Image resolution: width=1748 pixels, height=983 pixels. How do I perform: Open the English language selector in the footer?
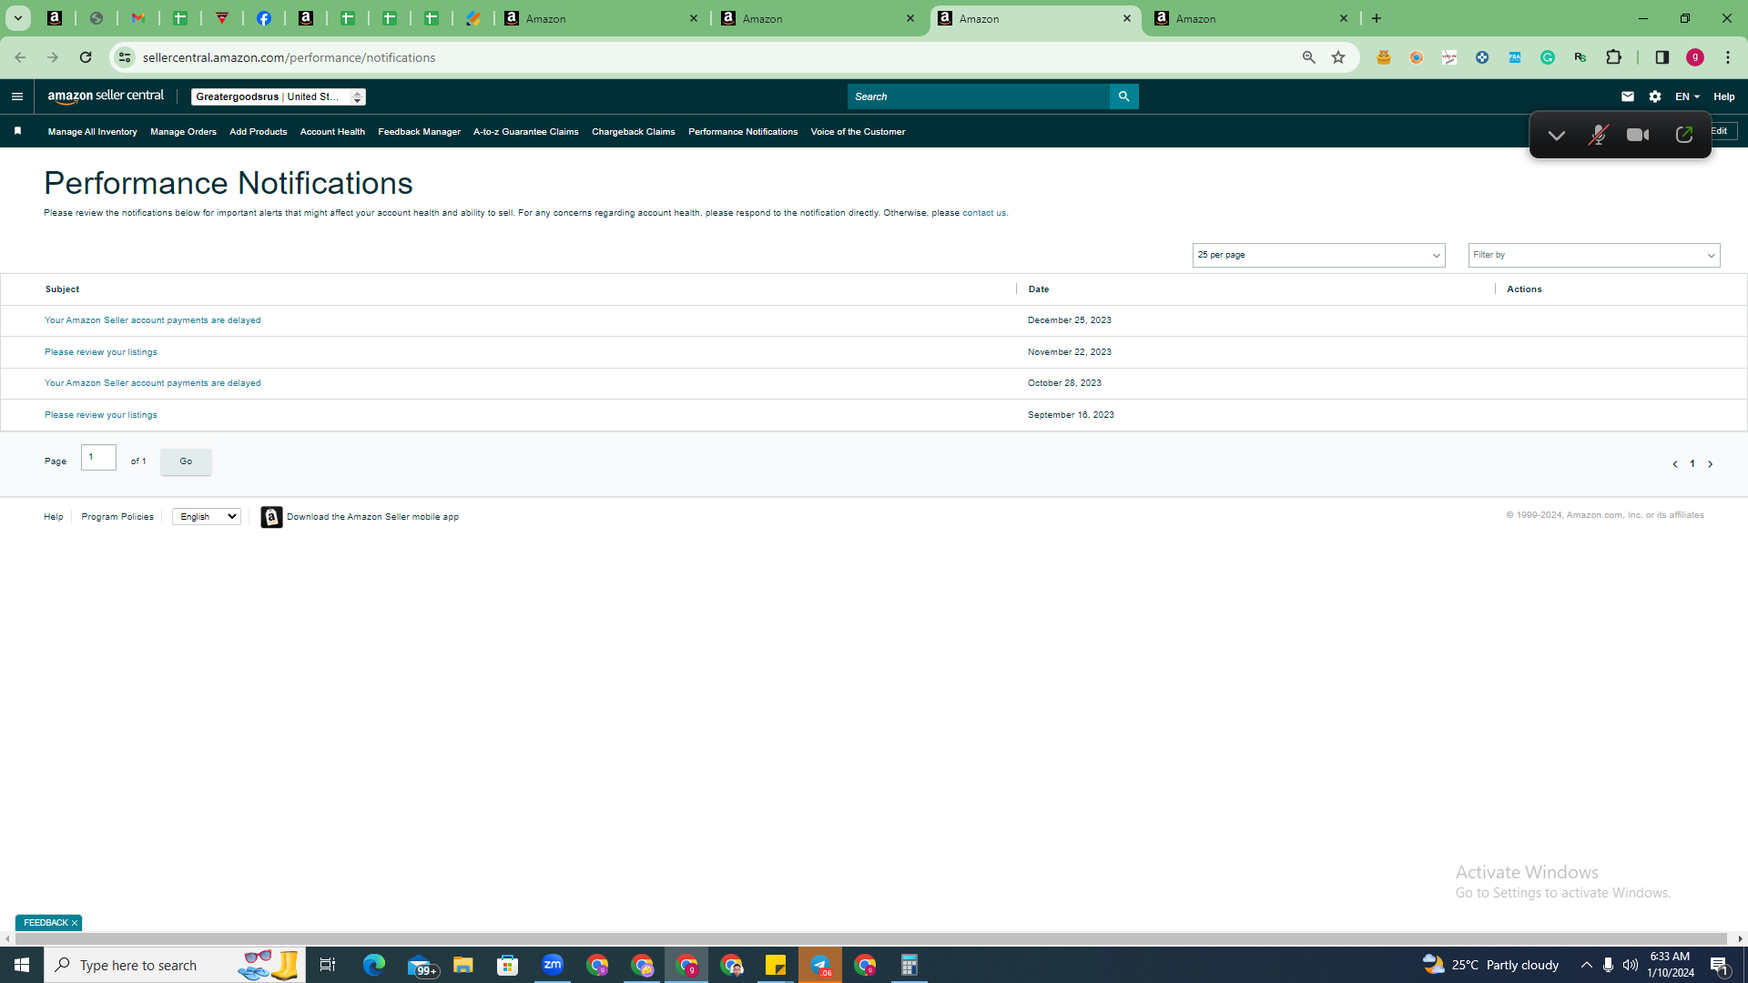207,516
